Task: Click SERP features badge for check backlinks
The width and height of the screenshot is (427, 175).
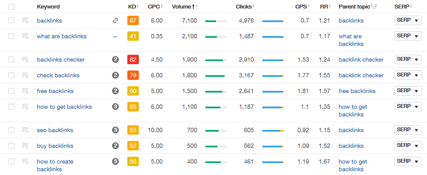Action: (115, 75)
